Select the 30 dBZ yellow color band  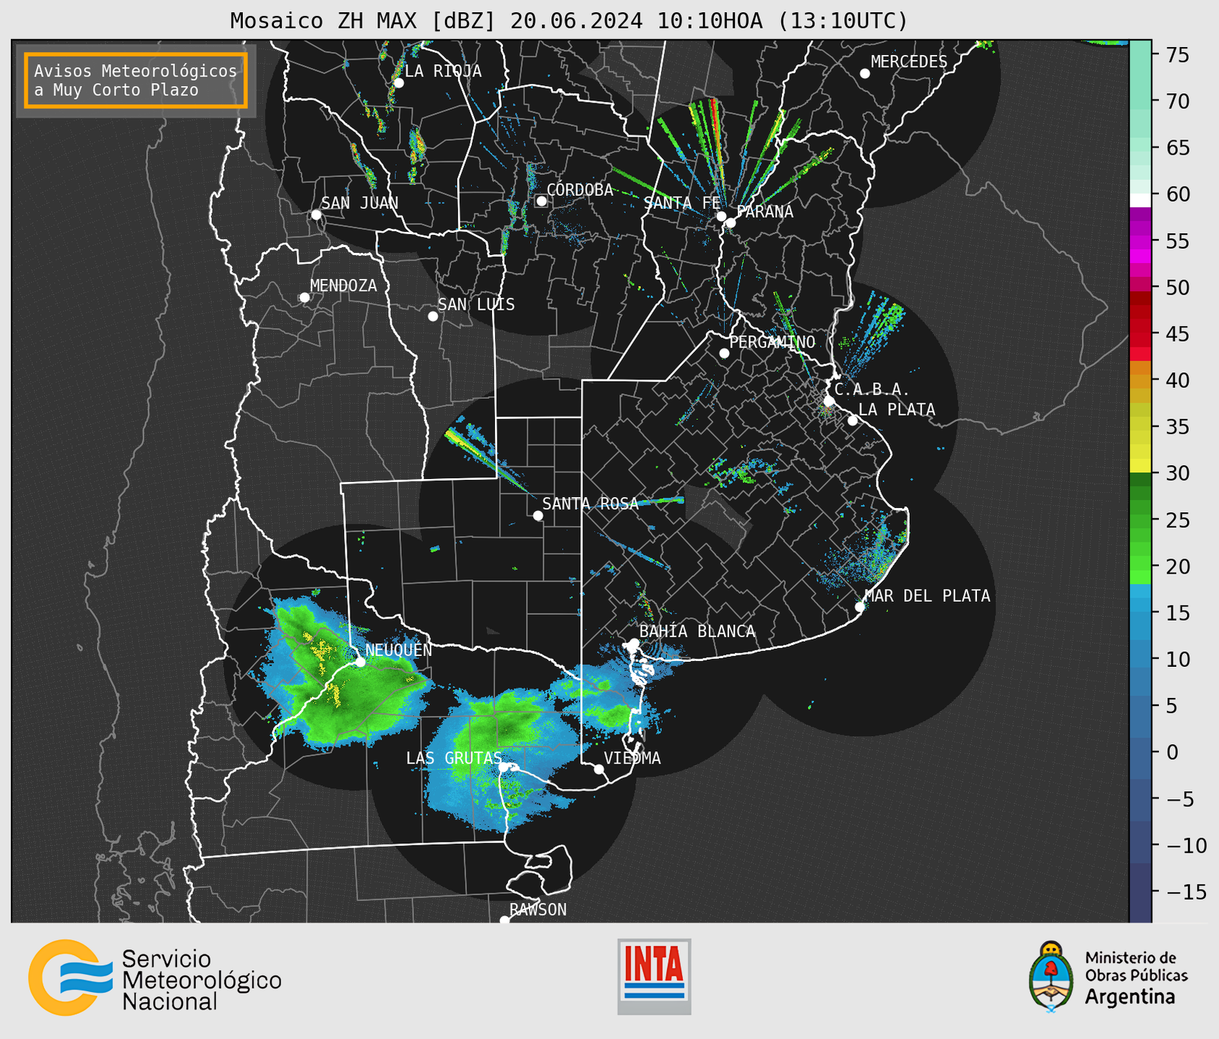[x=1140, y=467]
